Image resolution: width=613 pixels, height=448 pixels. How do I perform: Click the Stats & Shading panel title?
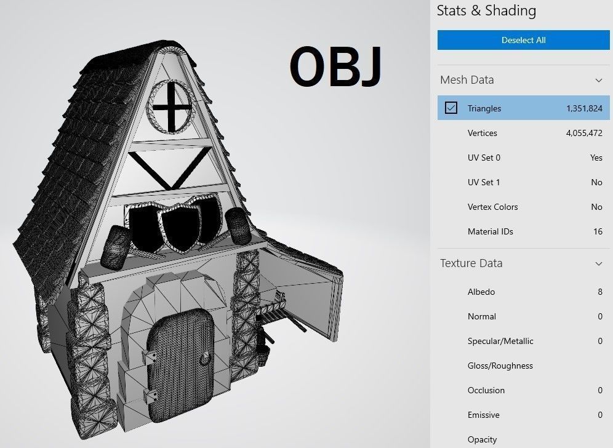click(486, 10)
